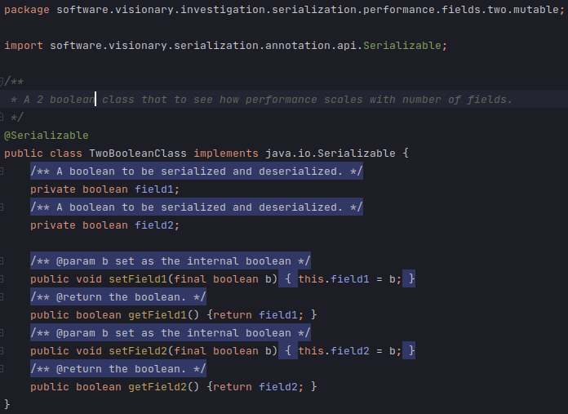
Task: Toggle fold marker beside field1 Javadoc comment
Action: coord(1,171)
